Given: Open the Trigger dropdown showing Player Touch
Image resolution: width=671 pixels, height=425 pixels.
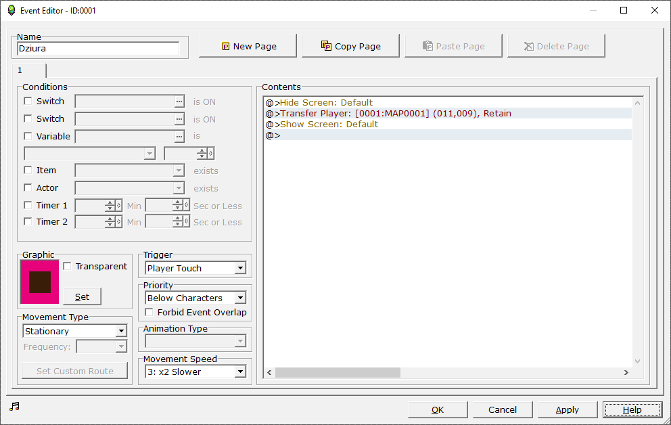Looking at the screenshot, I should [195, 269].
